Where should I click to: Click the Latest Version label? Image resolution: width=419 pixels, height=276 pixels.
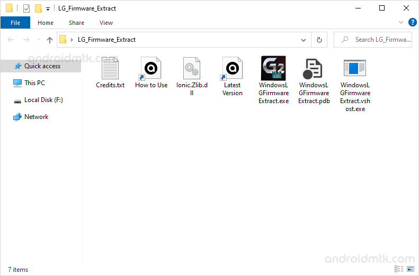[232, 89]
